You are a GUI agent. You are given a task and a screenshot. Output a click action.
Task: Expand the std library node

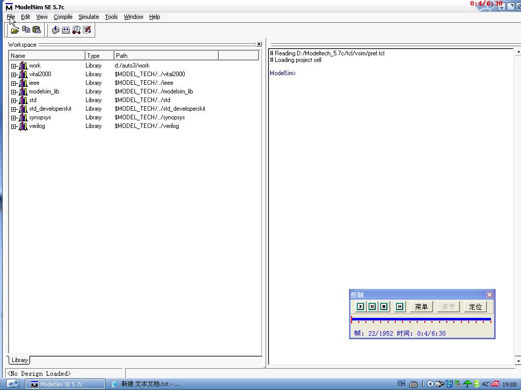(x=13, y=101)
